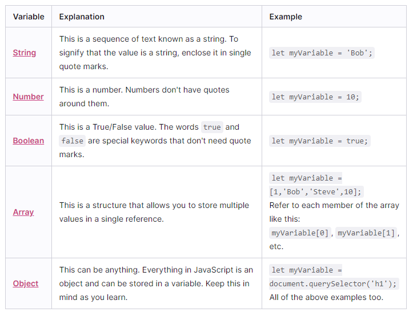Open the String link
This screenshot has width=413, height=316.
tap(24, 53)
